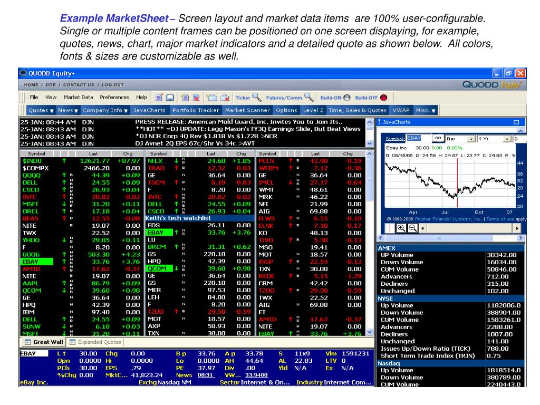This screenshot has width=540, height=405.
Task: Click the quote wall vertical scrollbar thumb
Action: pyautogui.click(x=370, y=179)
